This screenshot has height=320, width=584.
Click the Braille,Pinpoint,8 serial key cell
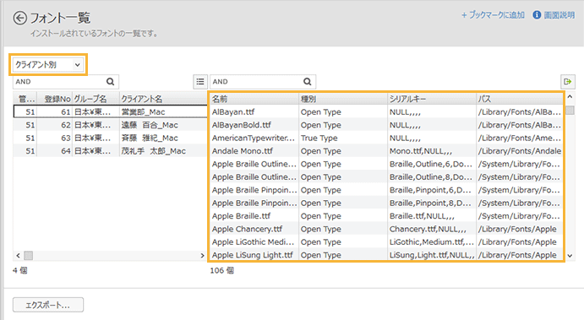click(431, 203)
